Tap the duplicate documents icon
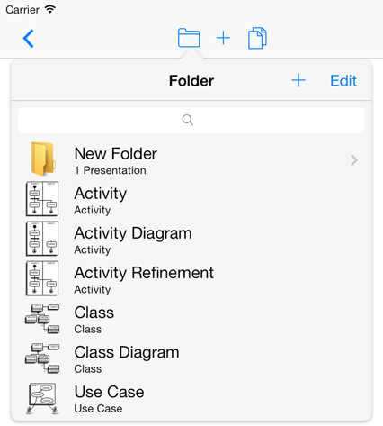The height and width of the screenshot is (426, 383). 257,38
